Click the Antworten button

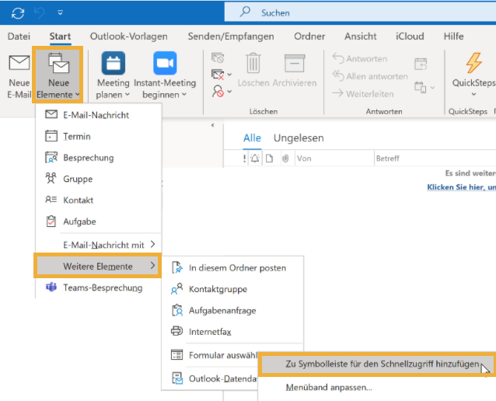click(x=360, y=59)
